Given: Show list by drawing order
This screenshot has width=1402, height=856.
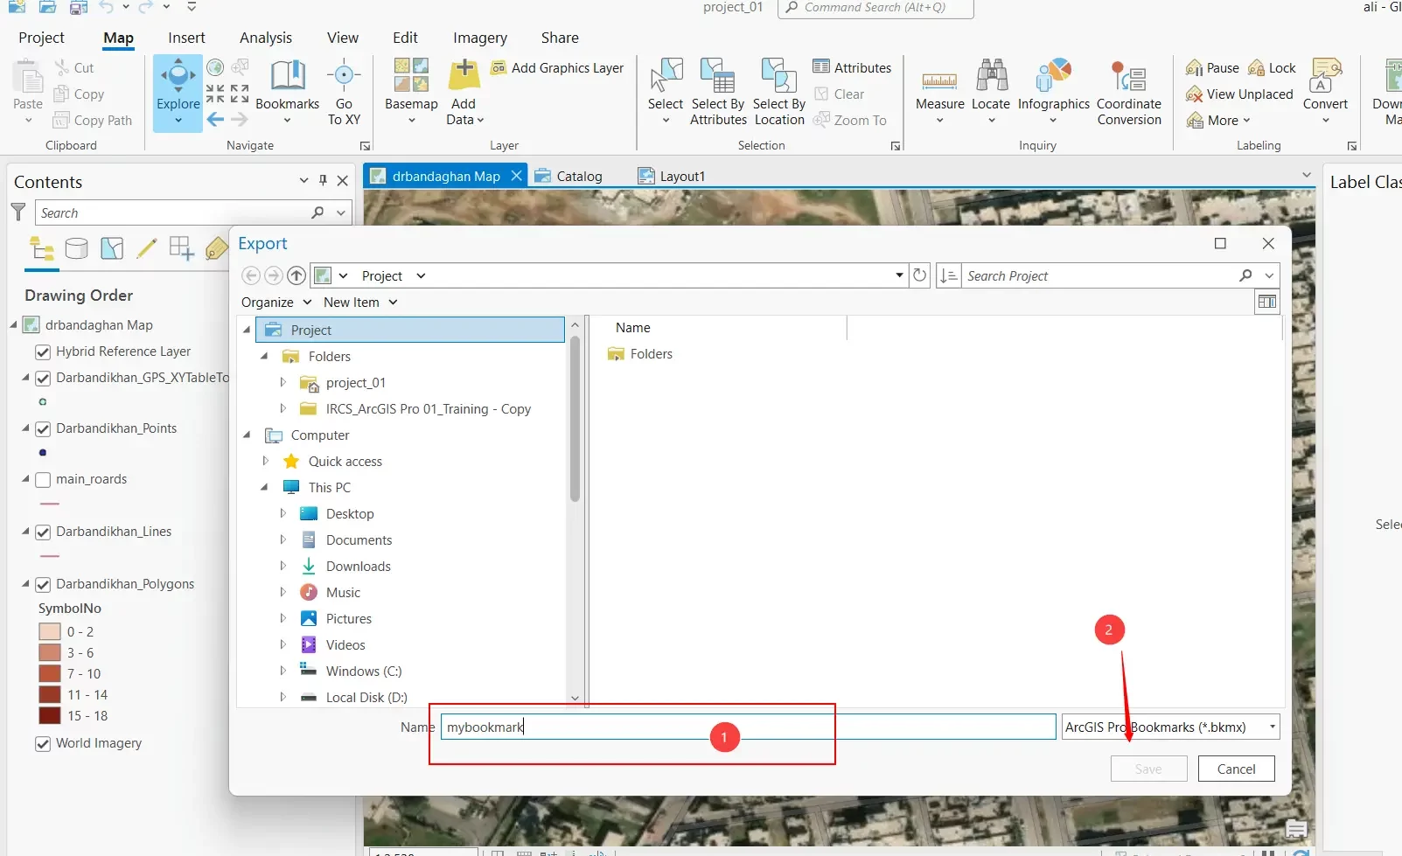Looking at the screenshot, I should (x=42, y=248).
